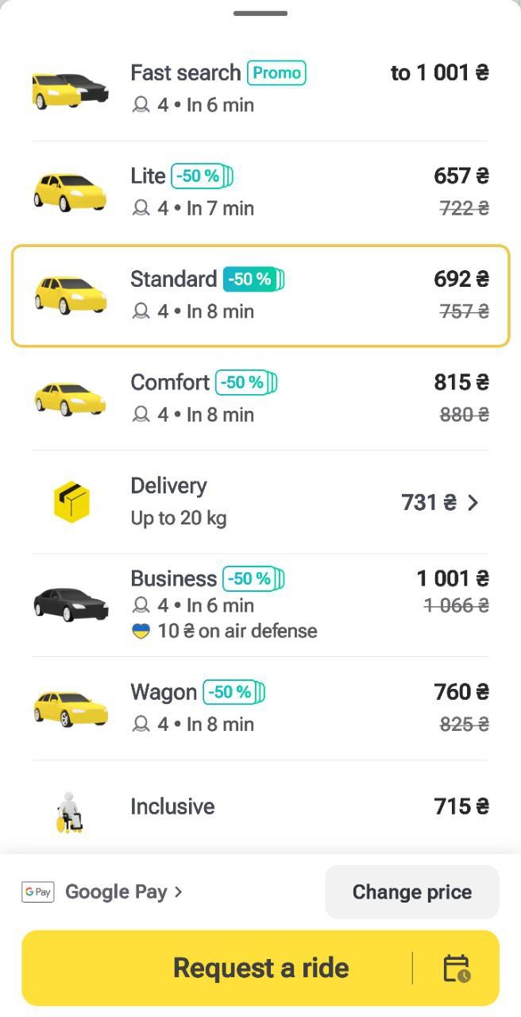The width and height of the screenshot is (521, 1017).
Task: Open the schedule ride calendar icon
Action: tap(457, 969)
